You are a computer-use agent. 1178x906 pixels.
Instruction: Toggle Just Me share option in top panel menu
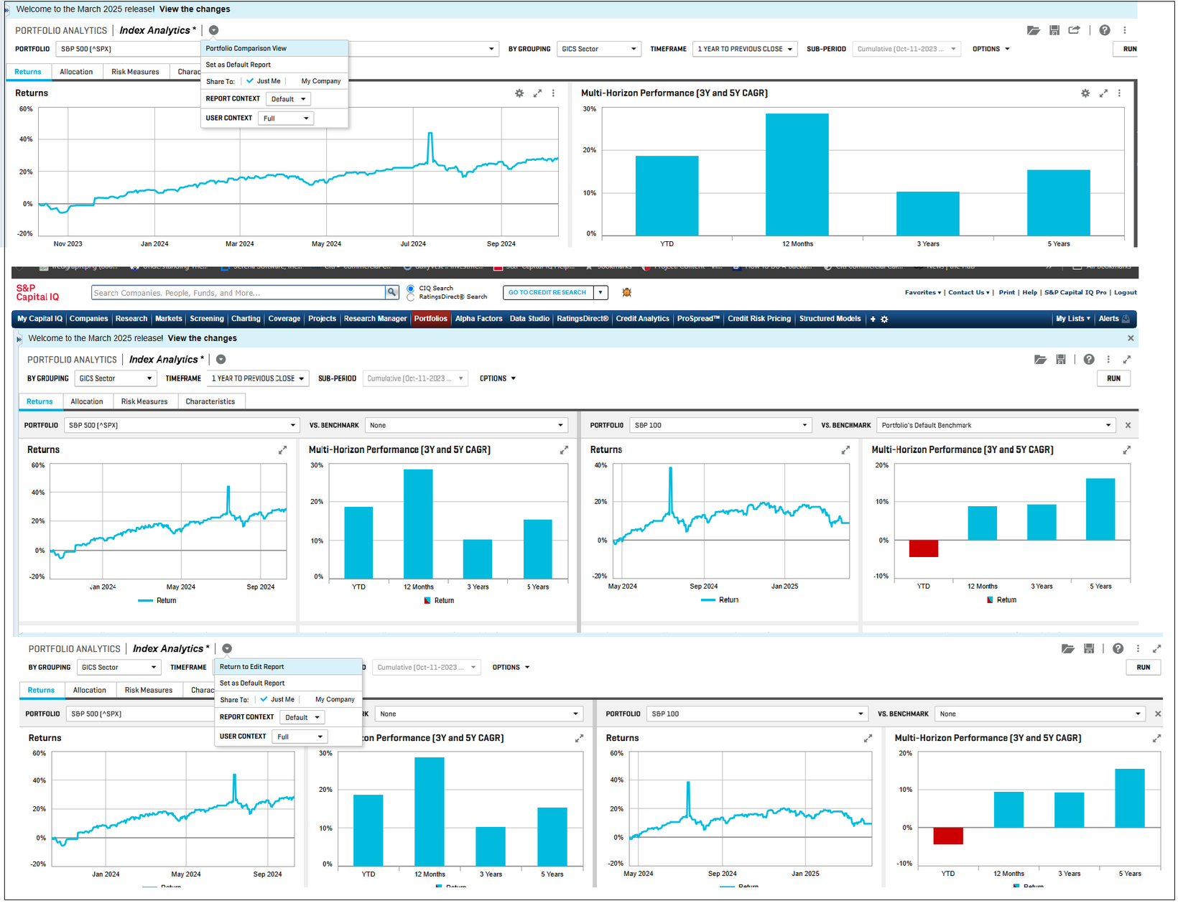click(x=264, y=81)
